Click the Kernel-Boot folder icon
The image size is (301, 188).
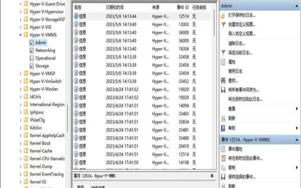coord(26,143)
